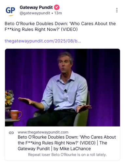Click the 'Repeat loser Beto O'Rourke' card description
The image size is (125, 163).
tap(67, 155)
